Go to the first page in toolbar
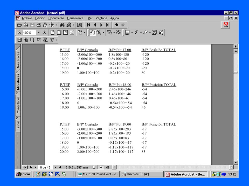The width and height of the screenshot is (249, 186). (89, 25)
